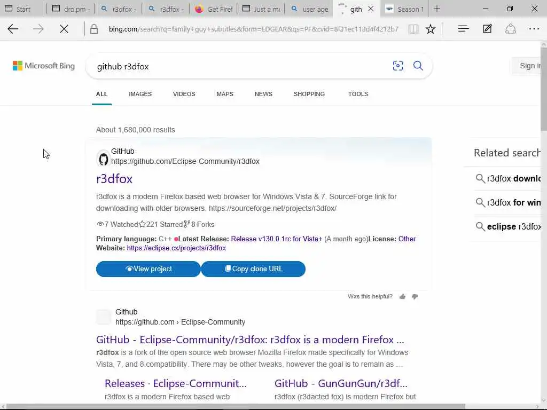
Task: Select the VIDEOS search category
Action: (x=184, y=94)
